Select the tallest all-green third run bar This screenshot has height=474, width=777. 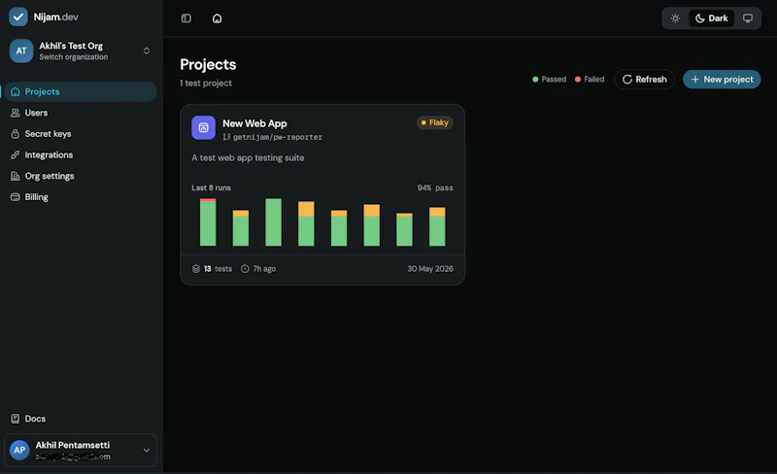tap(274, 222)
